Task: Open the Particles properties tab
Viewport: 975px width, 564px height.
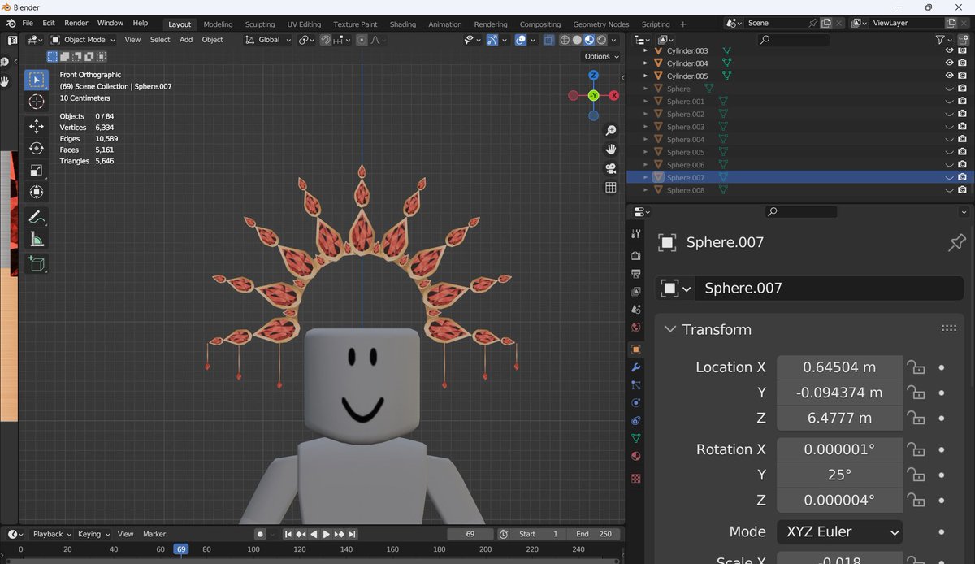Action: pyautogui.click(x=636, y=385)
